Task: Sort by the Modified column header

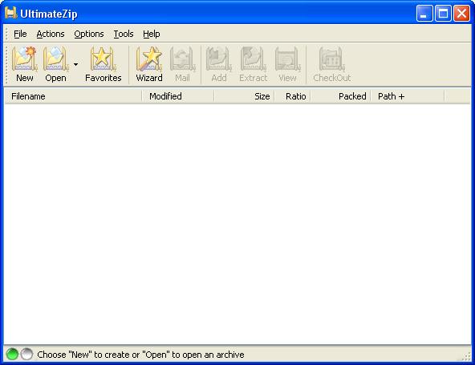Action: click(x=178, y=96)
